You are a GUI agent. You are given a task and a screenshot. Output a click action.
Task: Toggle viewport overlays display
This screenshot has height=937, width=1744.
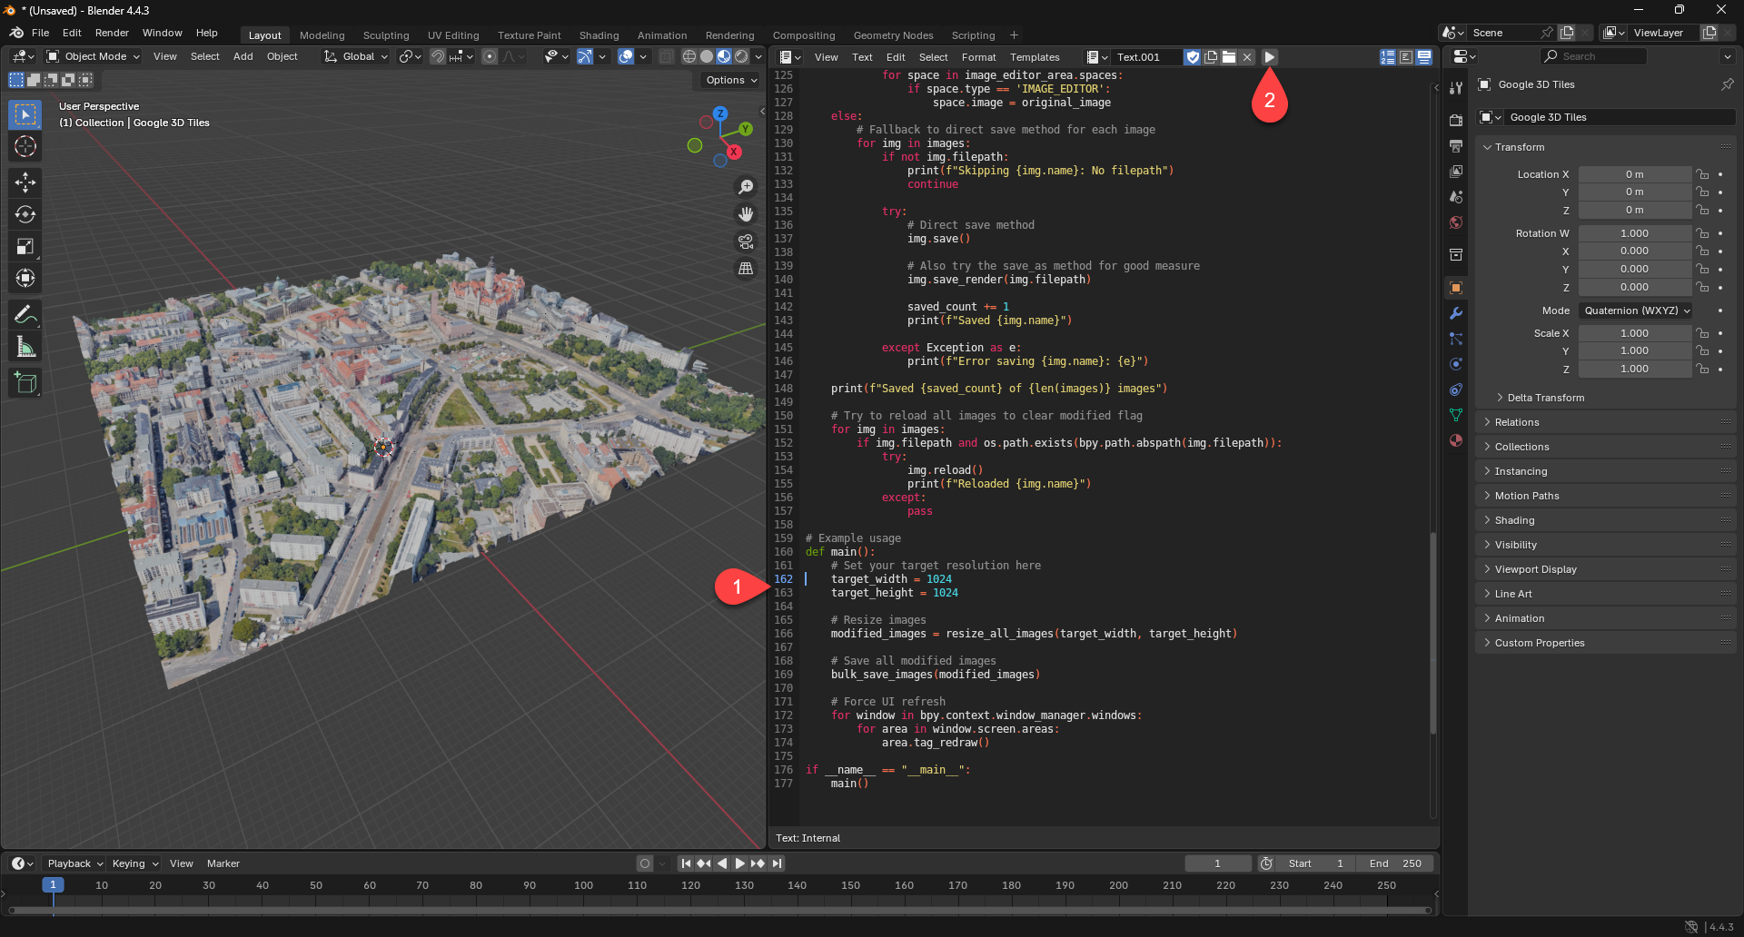pos(626,56)
